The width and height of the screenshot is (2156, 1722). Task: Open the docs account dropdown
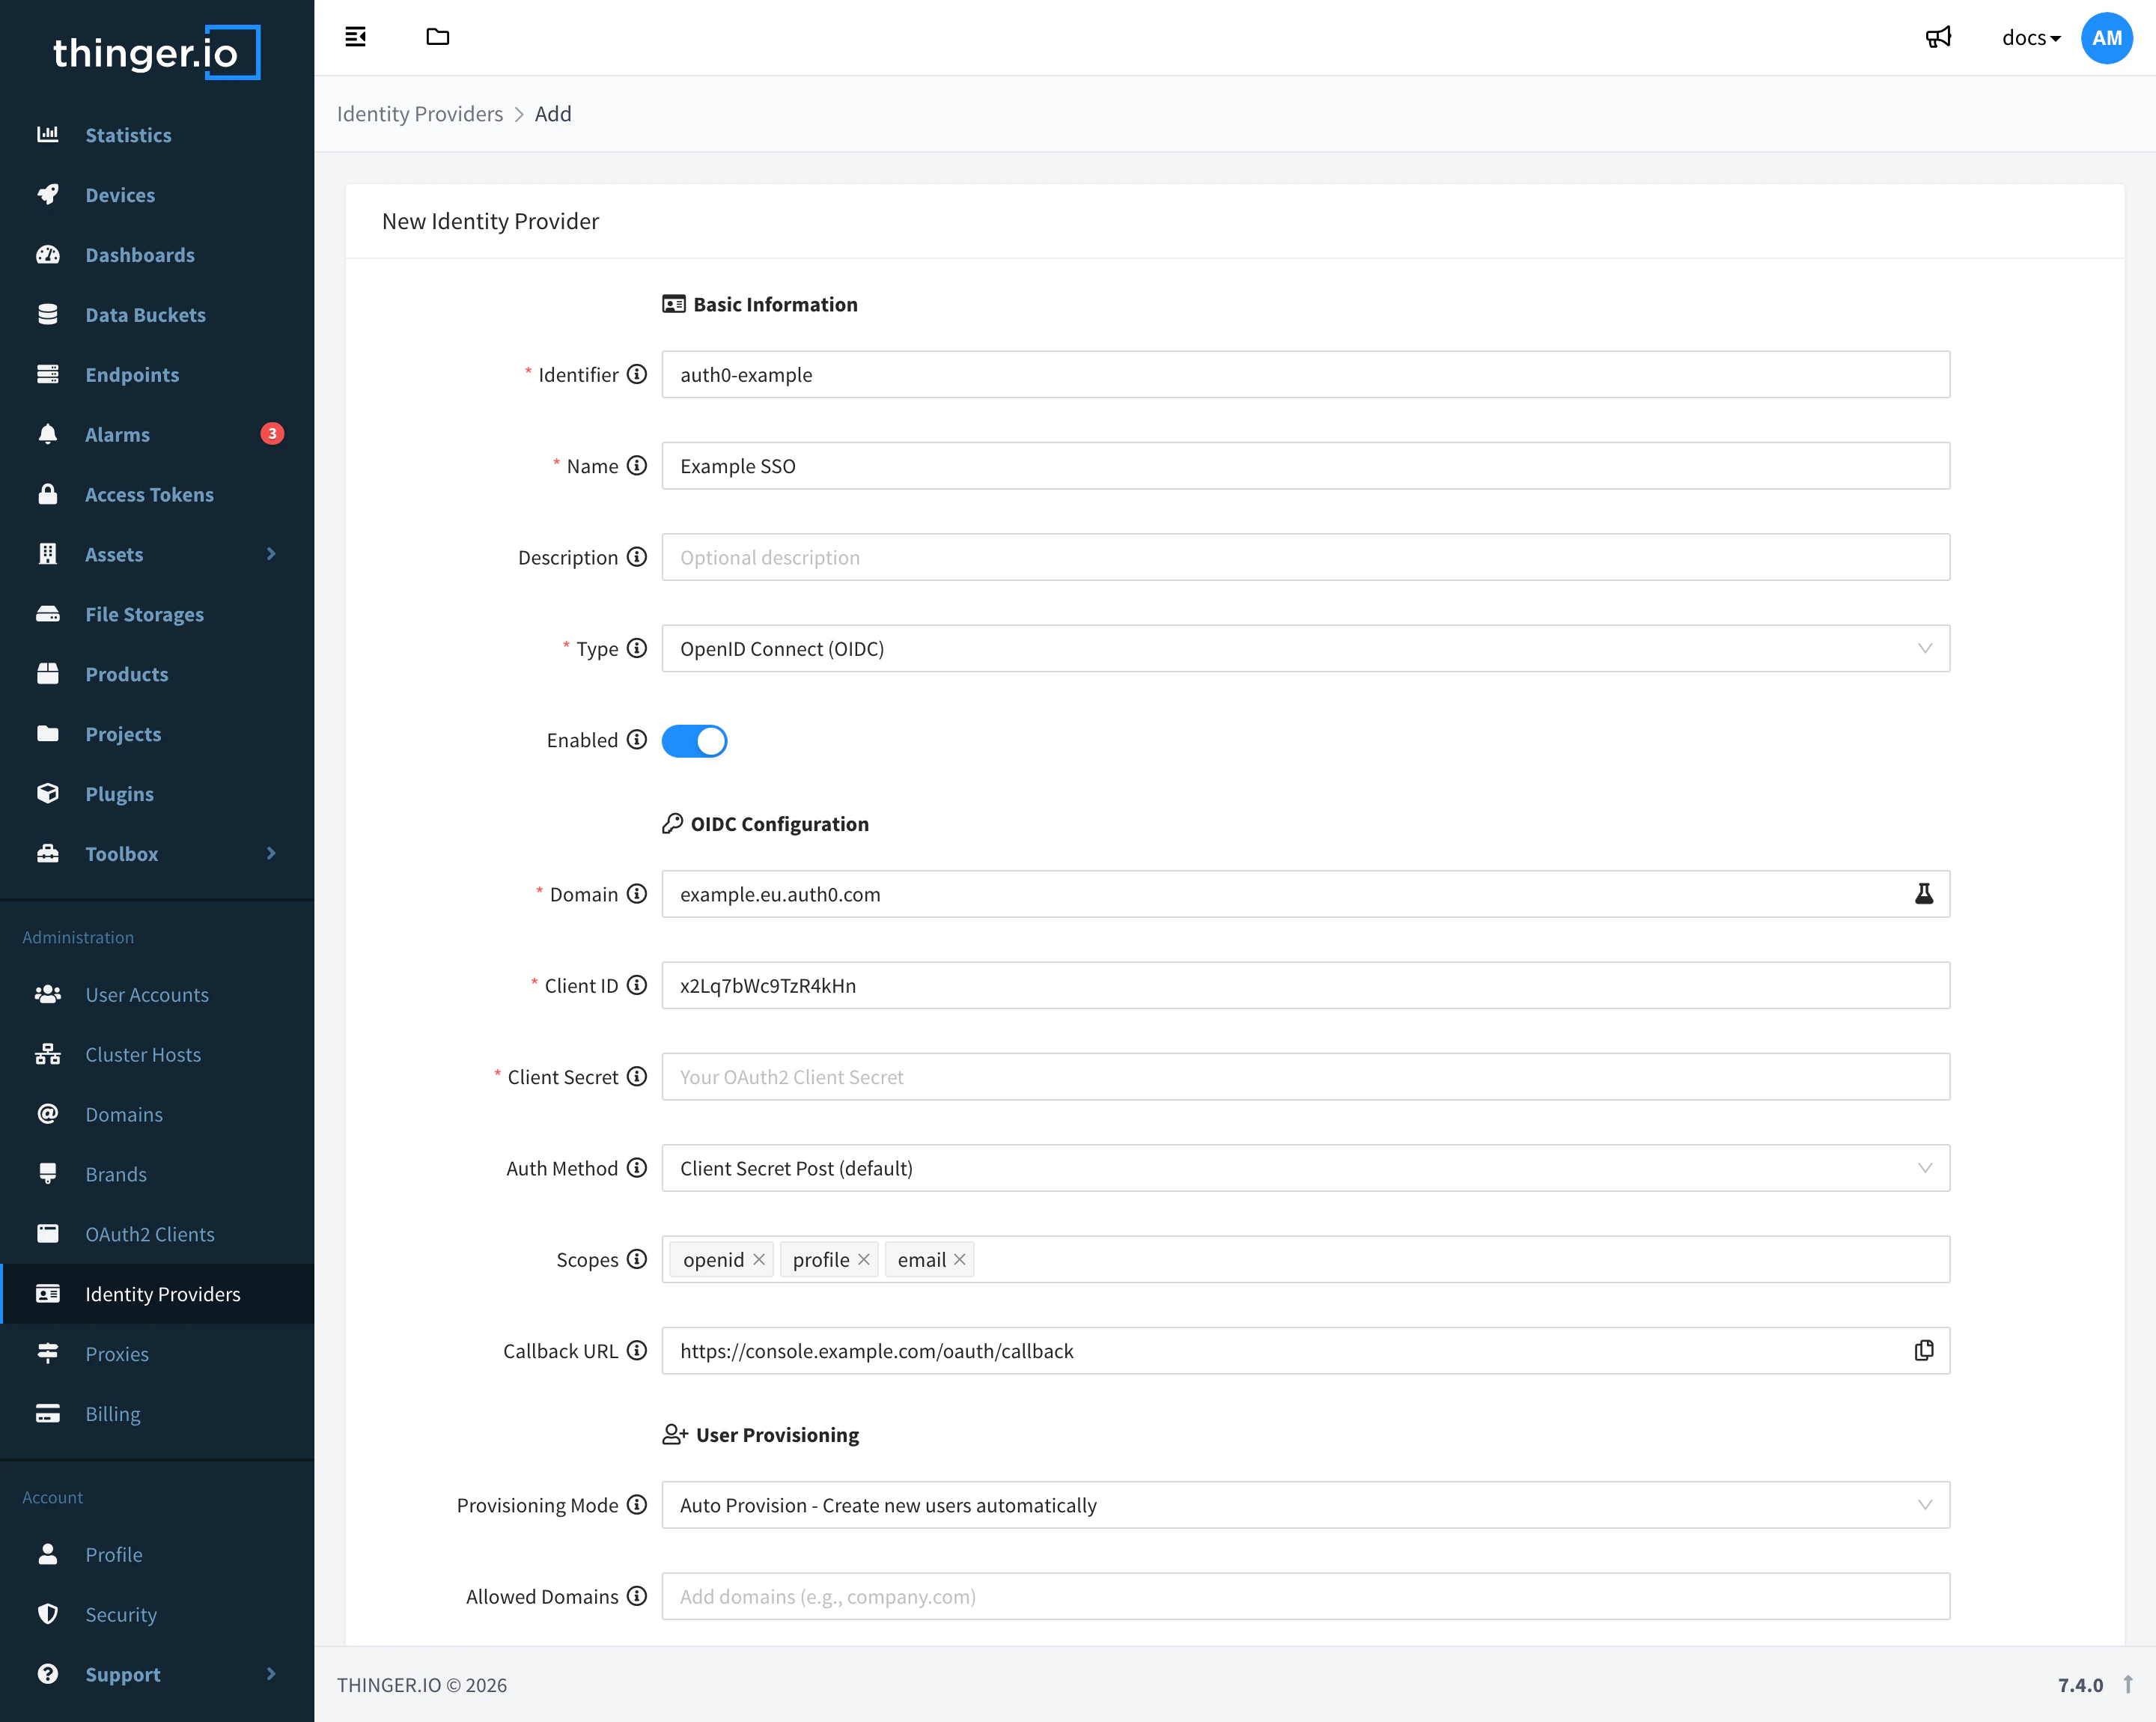(x=2030, y=38)
